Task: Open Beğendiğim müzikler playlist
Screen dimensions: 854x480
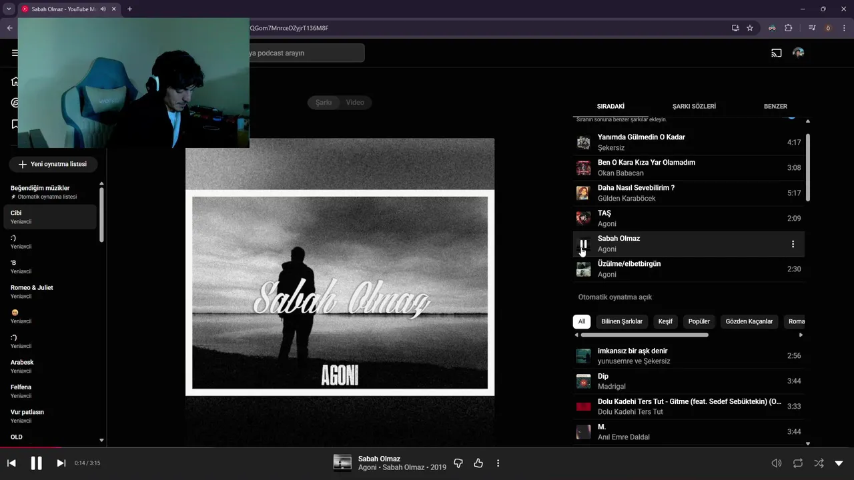Action: [50, 192]
